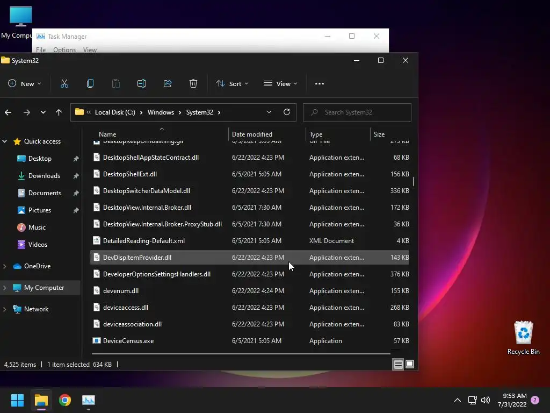Image resolution: width=550 pixels, height=413 pixels.
Task: Open Google Chrome from taskbar
Action: point(65,400)
